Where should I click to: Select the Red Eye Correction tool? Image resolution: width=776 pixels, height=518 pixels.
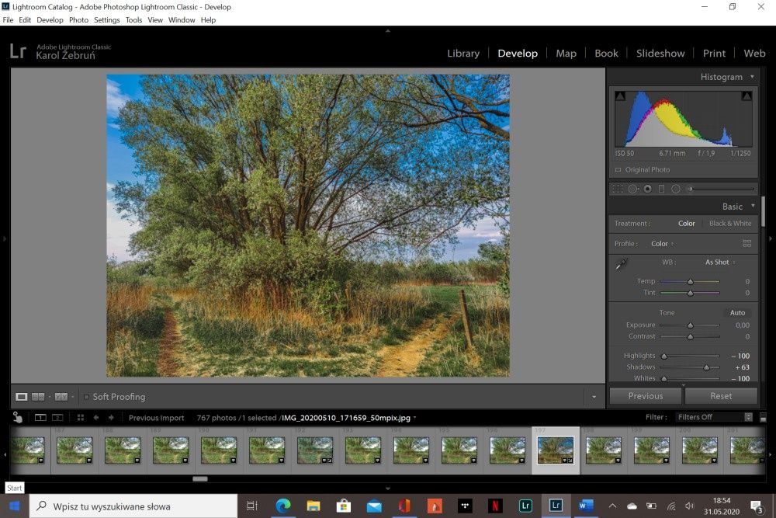point(647,189)
